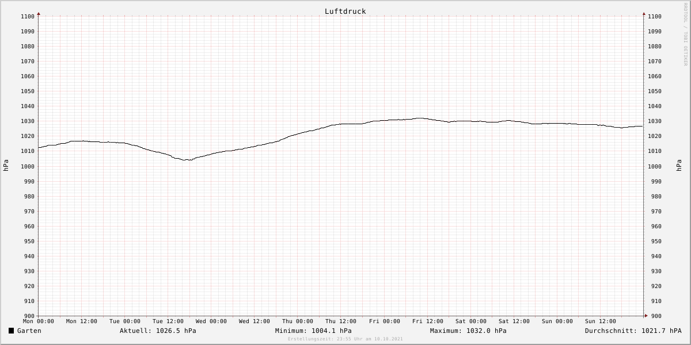This screenshot has height=345, width=691.
Task: Click the Mon 00:00 time axis label
Action: tap(39, 321)
